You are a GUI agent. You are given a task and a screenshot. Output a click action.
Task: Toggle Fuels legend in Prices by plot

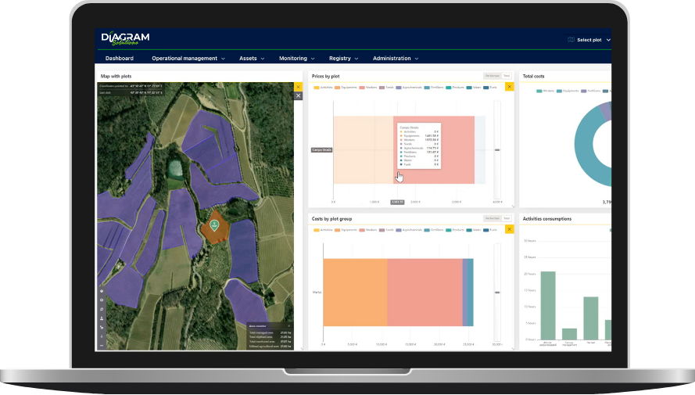point(490,88)
